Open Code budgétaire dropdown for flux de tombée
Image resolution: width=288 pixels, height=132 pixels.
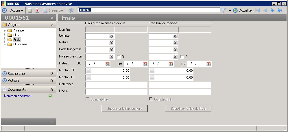175,50
